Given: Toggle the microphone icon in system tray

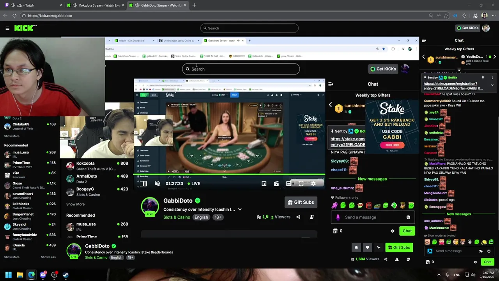Looking at the screenshot, I should pyautogui.click(x=447, y=275).
